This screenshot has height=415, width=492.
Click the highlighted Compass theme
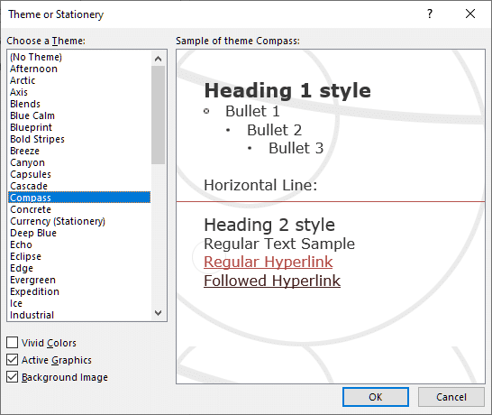(79, 198)
